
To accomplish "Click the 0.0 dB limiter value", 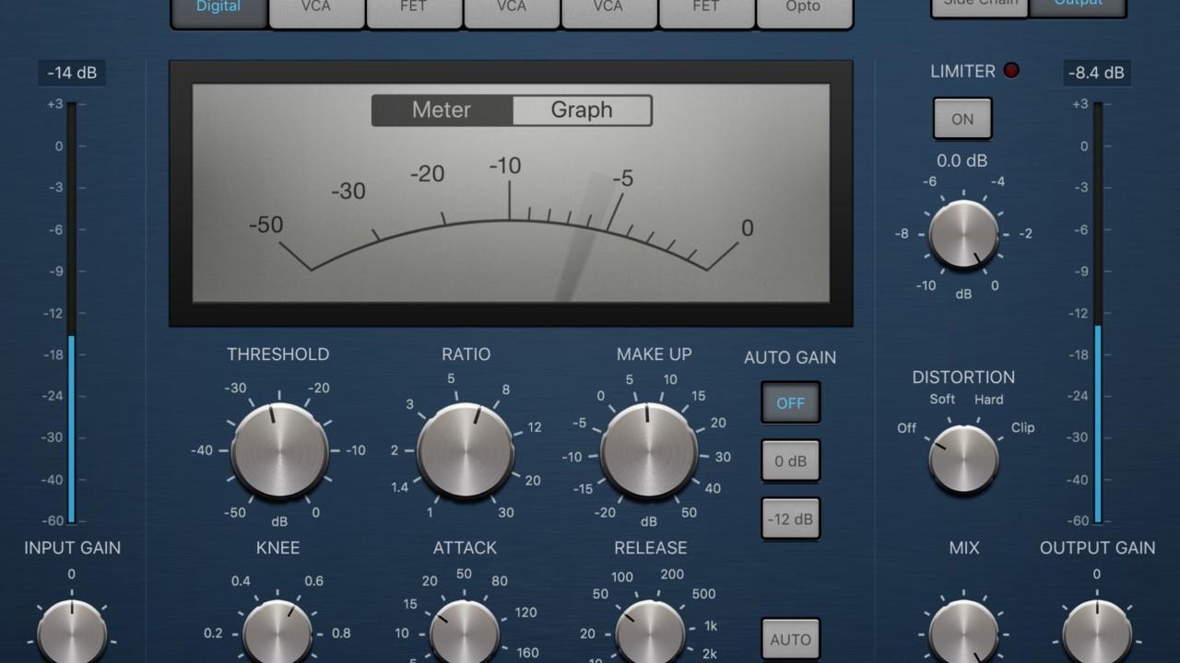I will tap(962, 160).
